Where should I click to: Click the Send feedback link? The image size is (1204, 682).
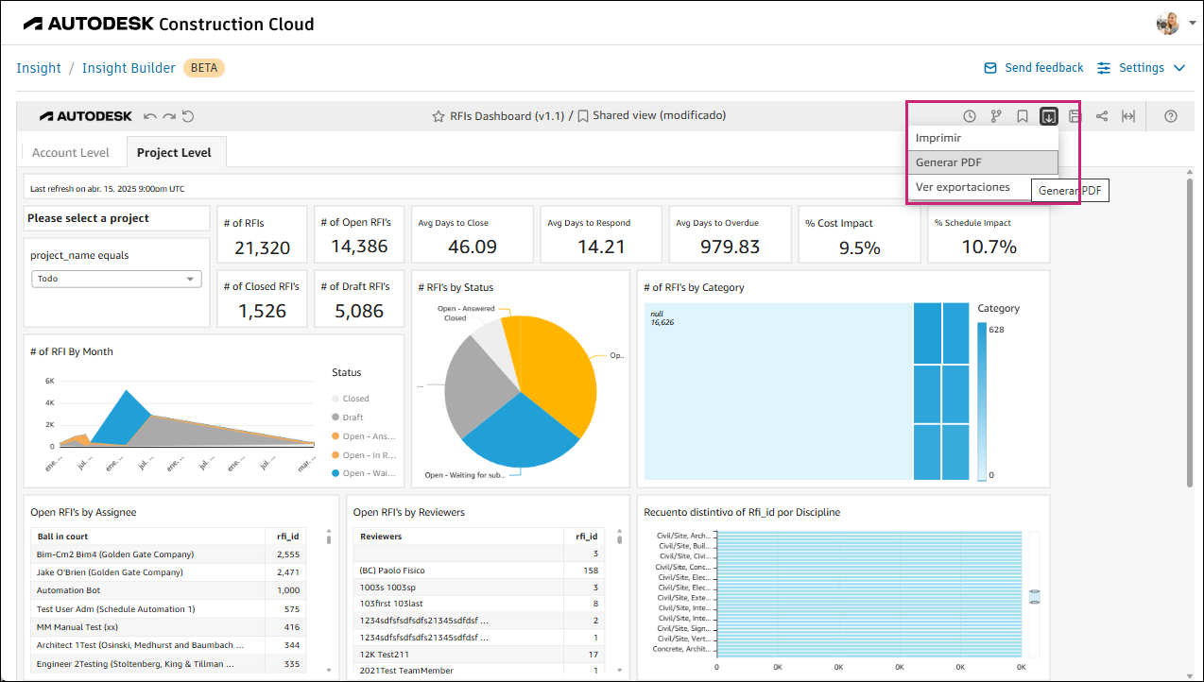tap(1044, 68)
